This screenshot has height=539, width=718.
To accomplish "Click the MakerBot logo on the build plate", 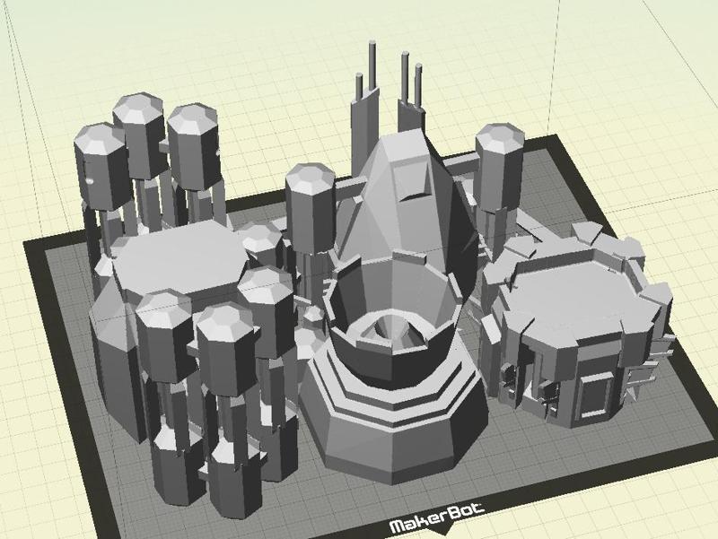I will (437, 514).
